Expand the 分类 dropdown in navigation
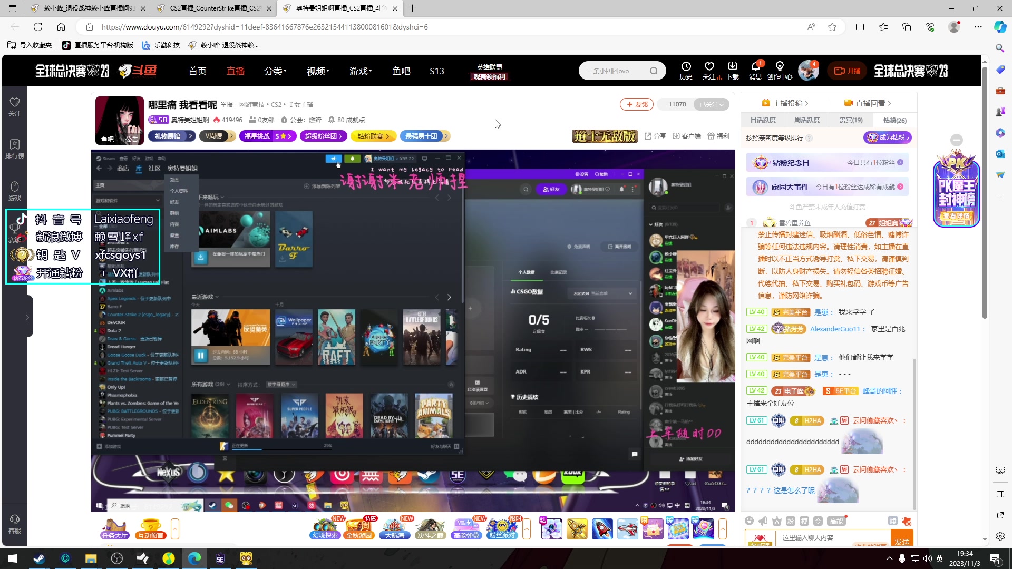Image resolution: width=1012 pixels, height=569 pixels. click(x=275, y=71)
